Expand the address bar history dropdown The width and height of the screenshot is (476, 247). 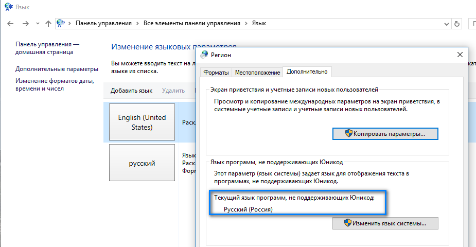pos(446,24)
